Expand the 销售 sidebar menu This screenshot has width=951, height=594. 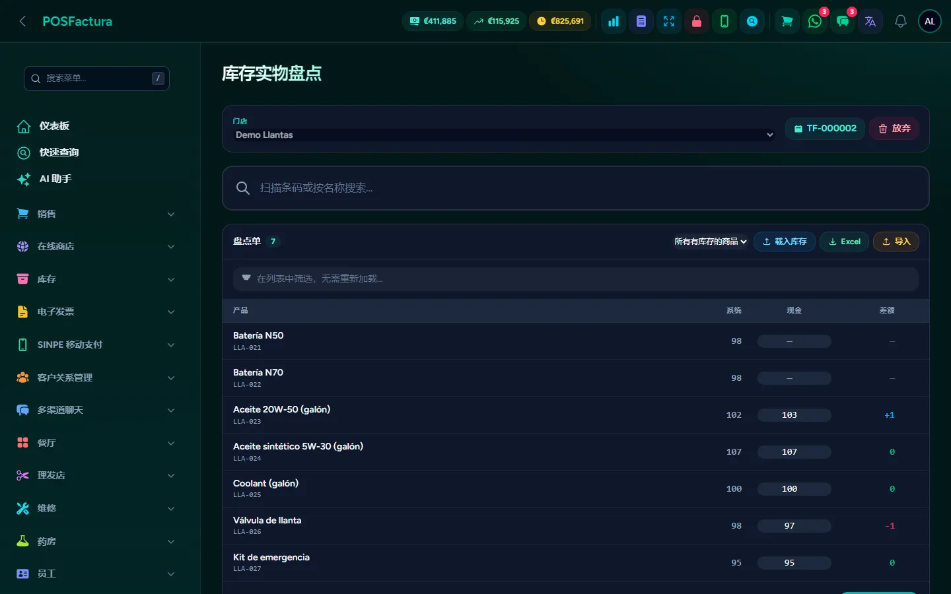[x=96, y=214]
